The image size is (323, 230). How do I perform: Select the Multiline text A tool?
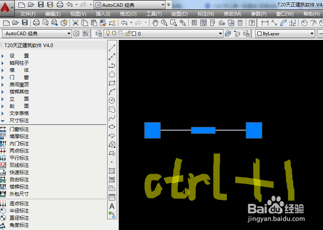pyautogui.click(x=112, y=206)
